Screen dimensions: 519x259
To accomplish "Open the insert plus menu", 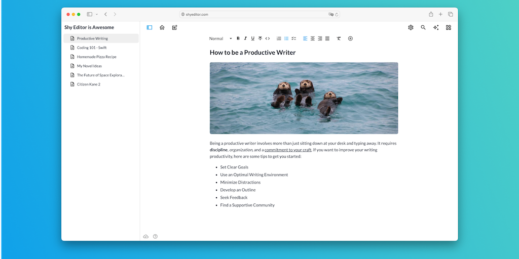I will (350, 38).
